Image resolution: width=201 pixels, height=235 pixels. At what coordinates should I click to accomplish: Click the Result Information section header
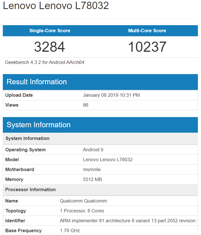(100, 82)
